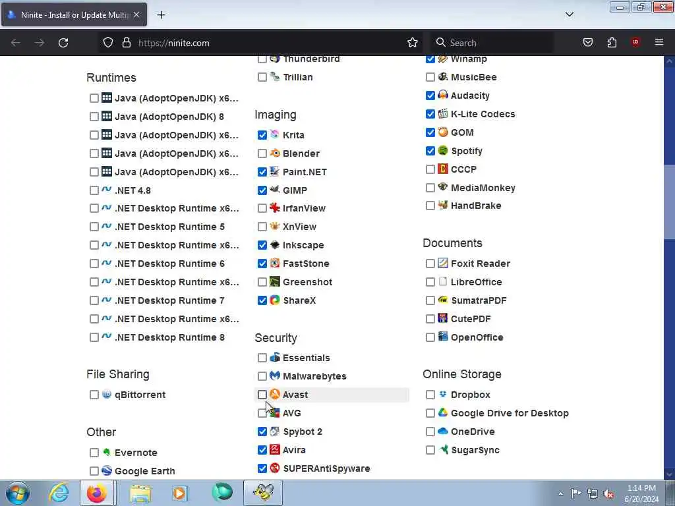675x506 pixels.
Task: Click the SumatraPDF label
Action: pos(479,300)
